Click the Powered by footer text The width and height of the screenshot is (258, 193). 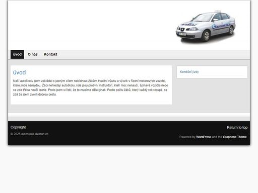[x=187, y=137]
